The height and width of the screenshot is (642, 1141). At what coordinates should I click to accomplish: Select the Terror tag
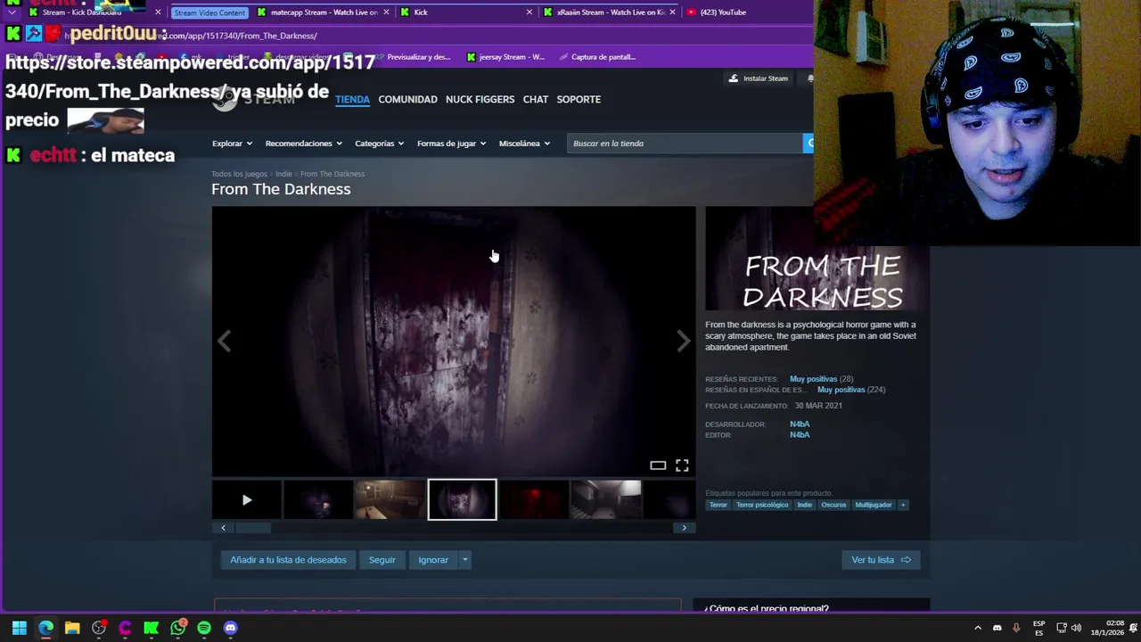pyautogui.click(x=718, y=505)
